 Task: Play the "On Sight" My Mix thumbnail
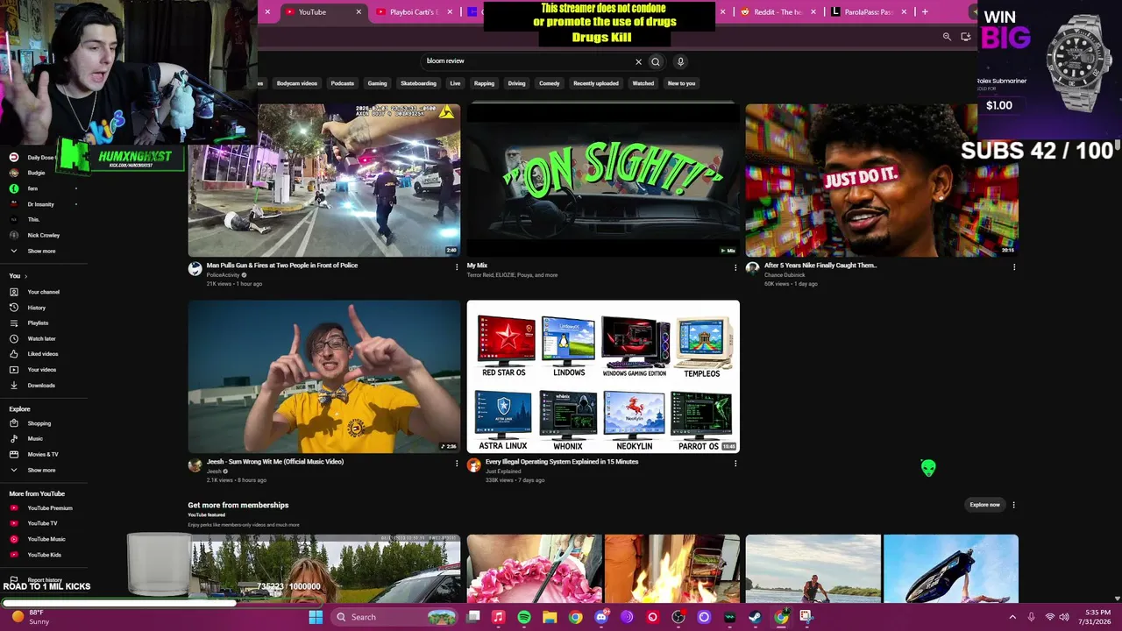(603, 180)
